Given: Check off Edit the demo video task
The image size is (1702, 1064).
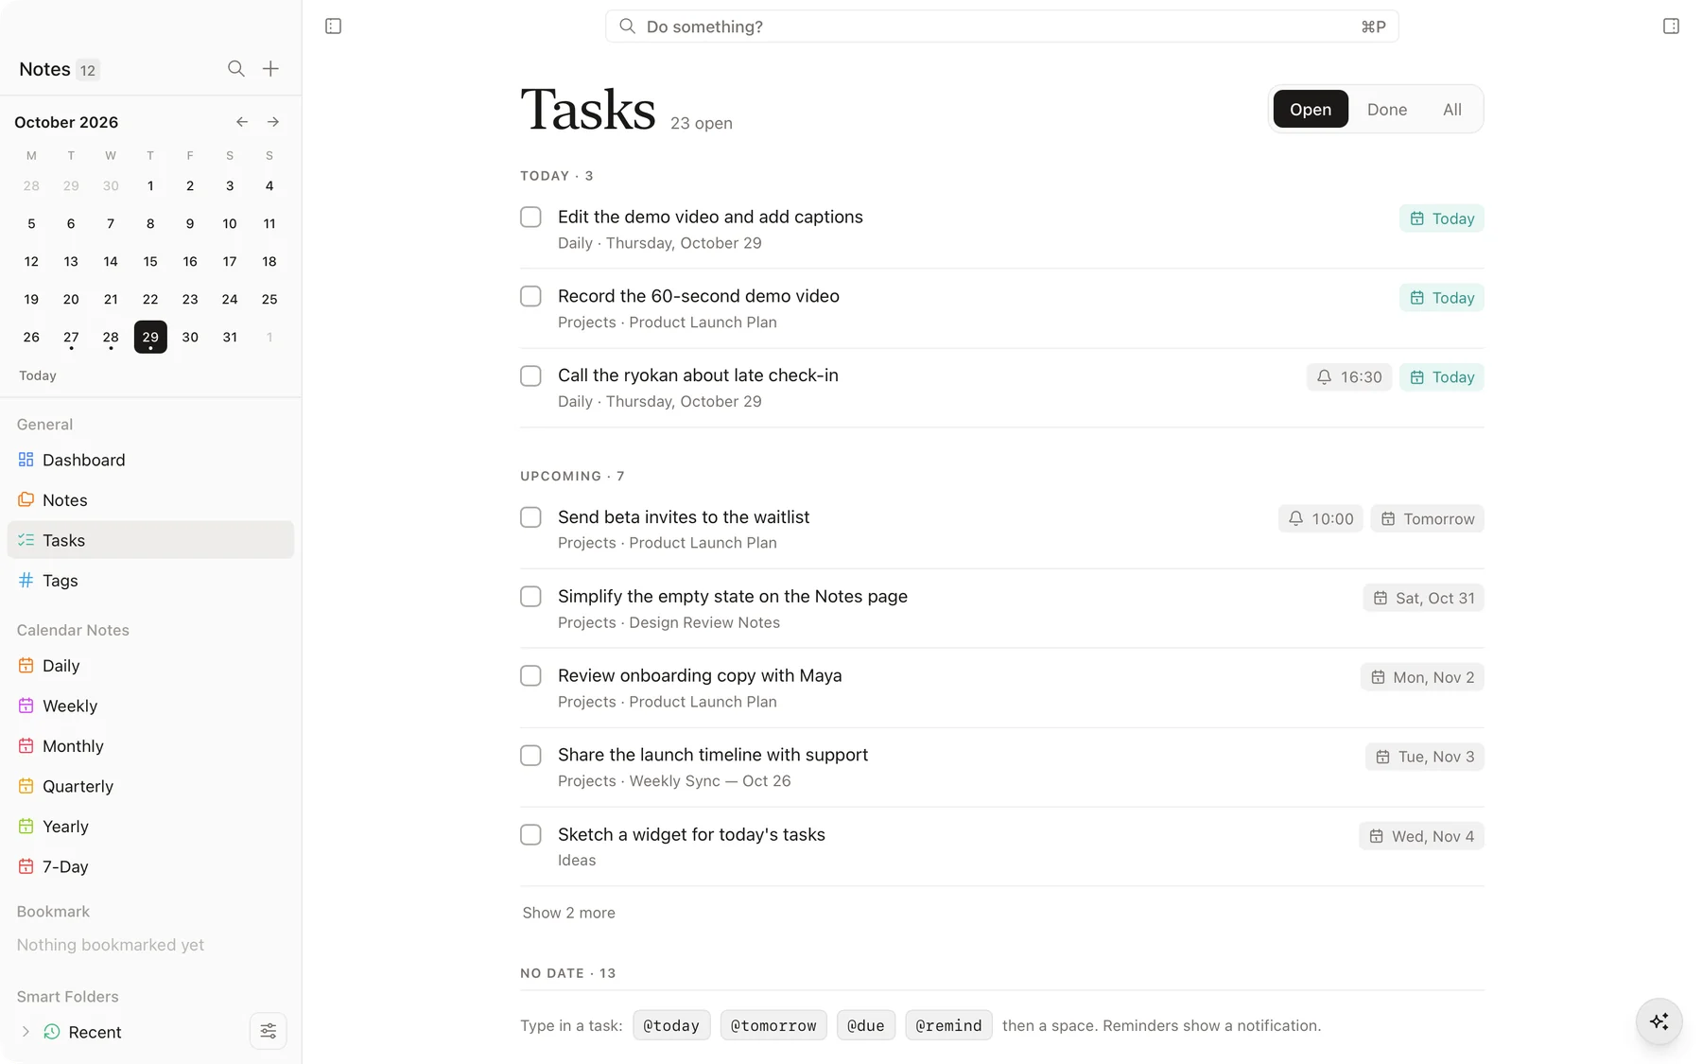Looking at the screenshot, I should pyautogui.click(x=530, y=218).
